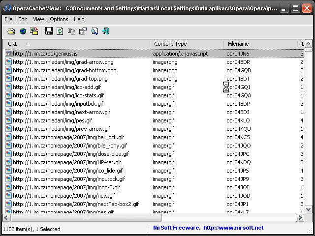
Task: Save selected items using floppy disk icon
Action: 49,31
